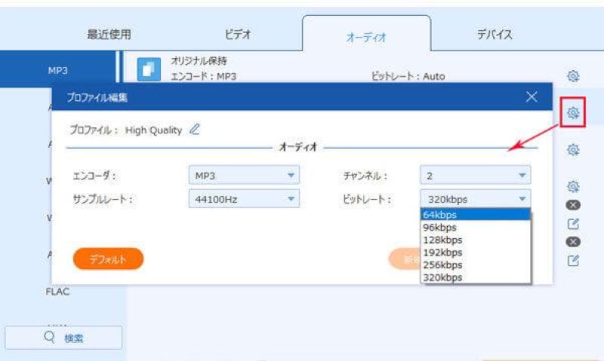The image size is (604, 361).
Task: Click the magnifier icon in search box
Action: [x=49, y=337]
